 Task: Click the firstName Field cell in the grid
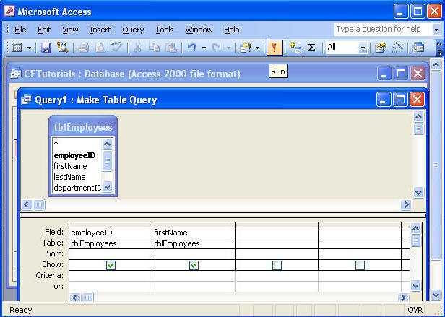(x=194, y=233)
